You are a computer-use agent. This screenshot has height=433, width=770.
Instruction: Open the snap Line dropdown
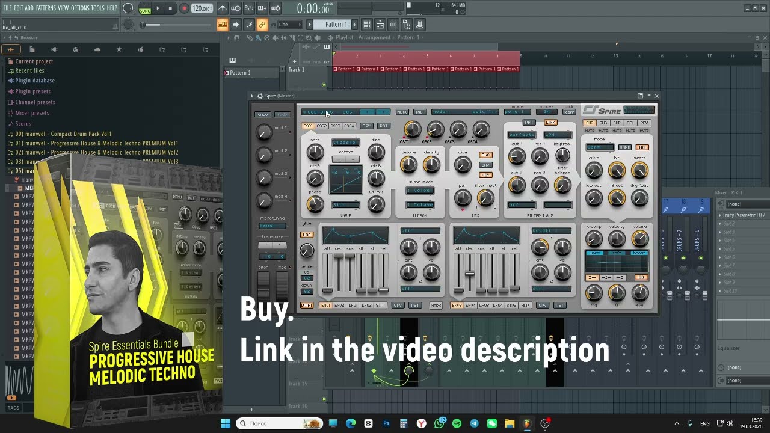click(x=290, y=25)
